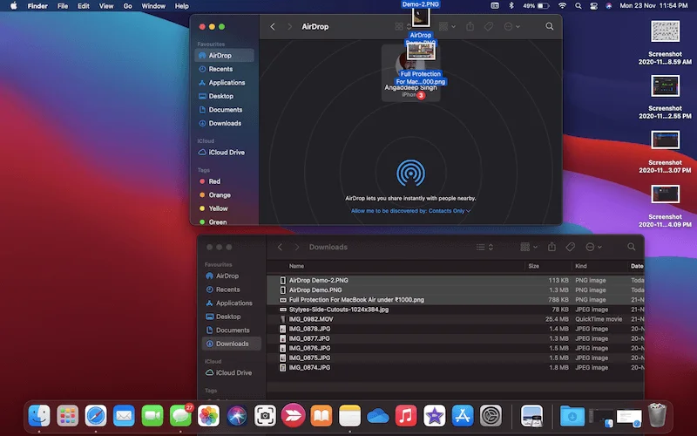Open search in the AirDrop window

[x=550, y=27]
